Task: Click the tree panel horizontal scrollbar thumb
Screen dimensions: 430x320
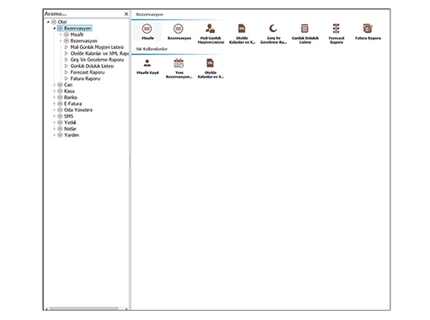Action: [x=83, y=309]
